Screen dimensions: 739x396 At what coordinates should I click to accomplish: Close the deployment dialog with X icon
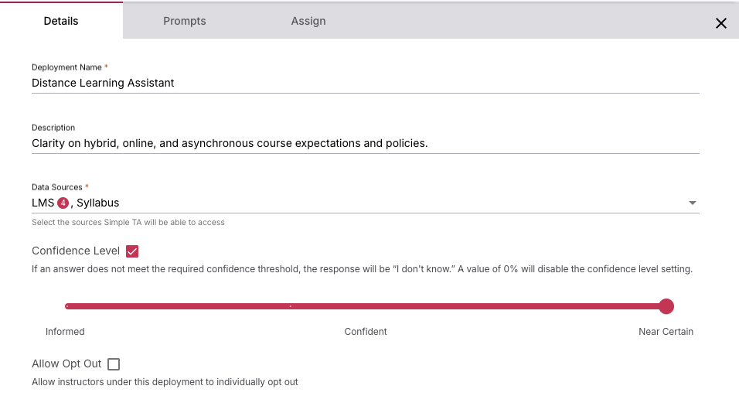(x=720, y=23)
